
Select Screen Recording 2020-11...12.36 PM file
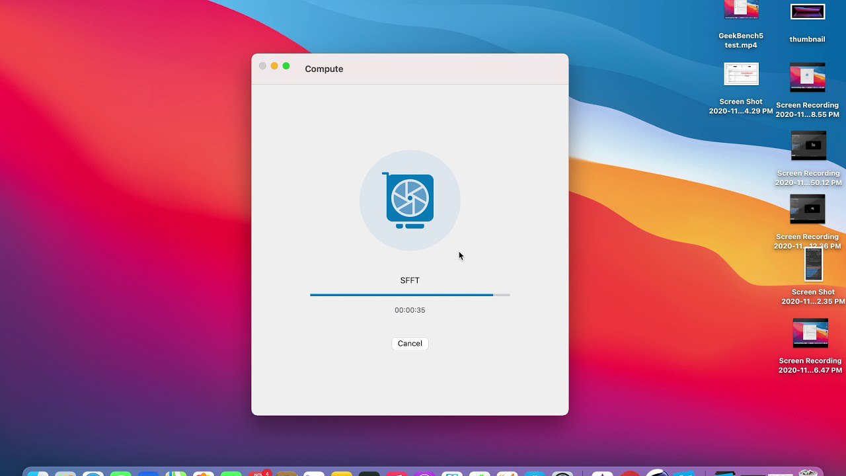pos(808,222)
